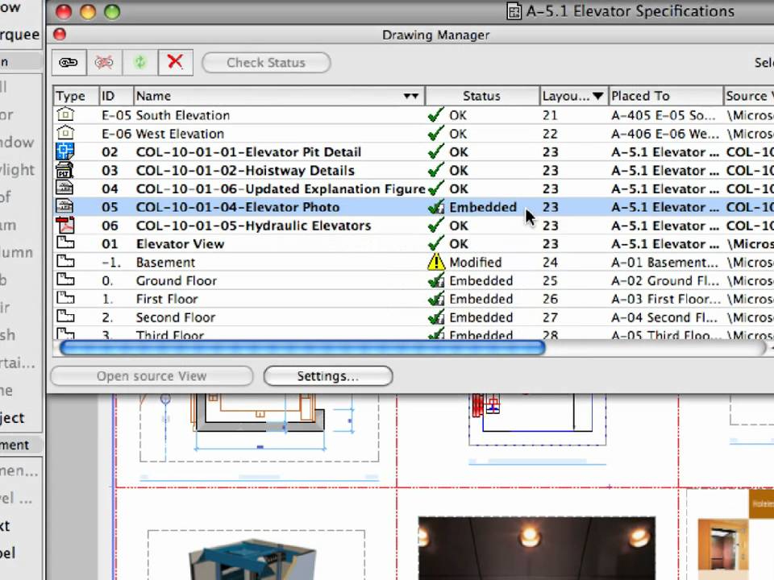
Task: Select COL-10-01-06-Updated Explanation Figure row
Action: (x=414, y=188)
